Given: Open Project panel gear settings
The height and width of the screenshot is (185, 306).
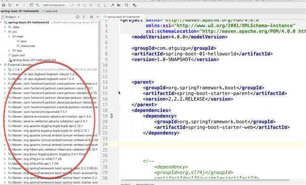Looking at the screenshot, I should point(91,17).
